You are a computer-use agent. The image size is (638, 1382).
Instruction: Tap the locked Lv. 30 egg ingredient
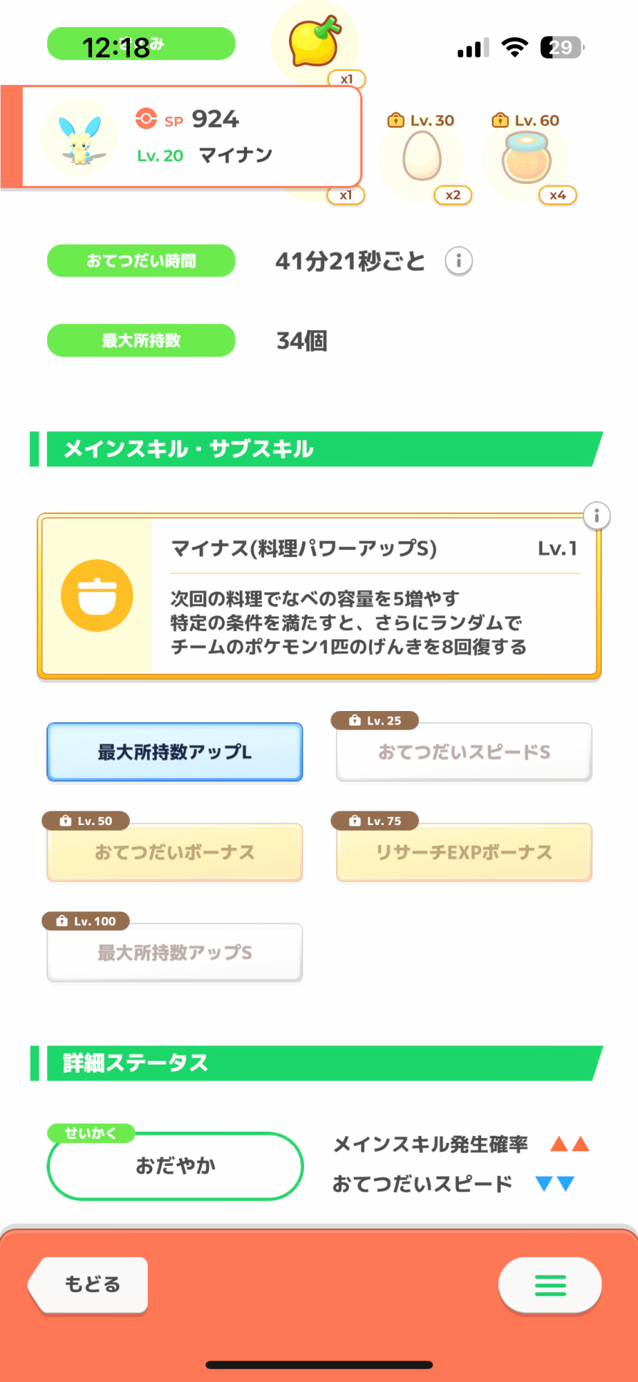pos(422,156)
